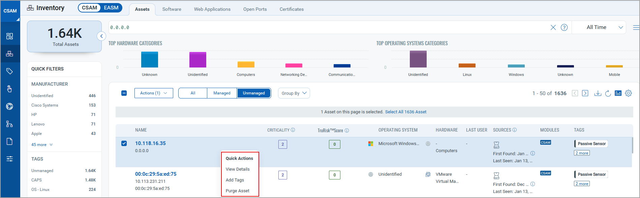Click the asset table vertical scrollbar

point(632,145)
